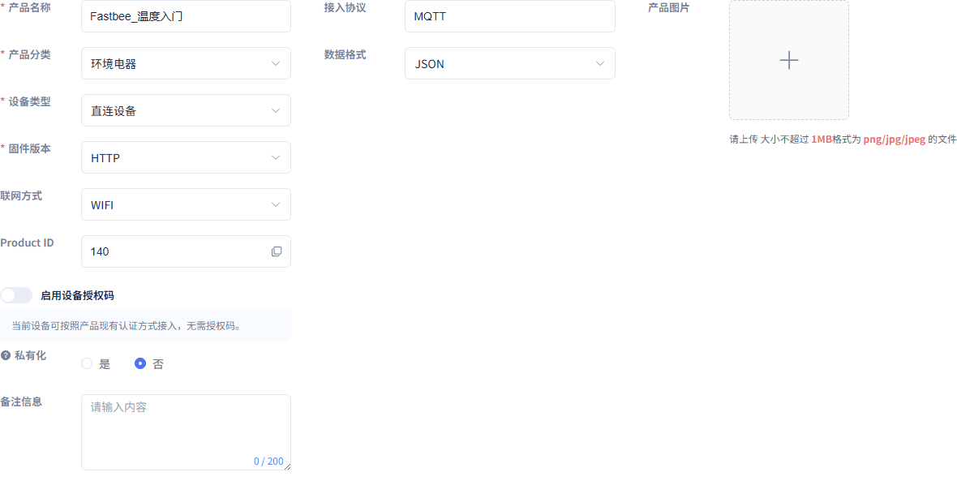The height and width of the screenshot is (485, 957).
Task: Click the 0 / 200 character counter
Action: (268, 461)
